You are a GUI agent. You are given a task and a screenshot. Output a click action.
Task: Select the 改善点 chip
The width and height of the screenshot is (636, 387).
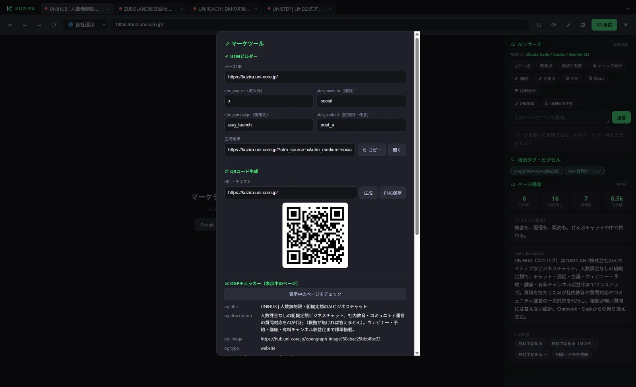[x=546, y=66]
